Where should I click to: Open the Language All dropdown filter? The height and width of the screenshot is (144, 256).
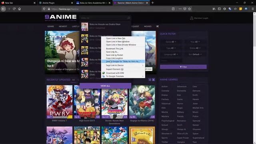(171, 54)
